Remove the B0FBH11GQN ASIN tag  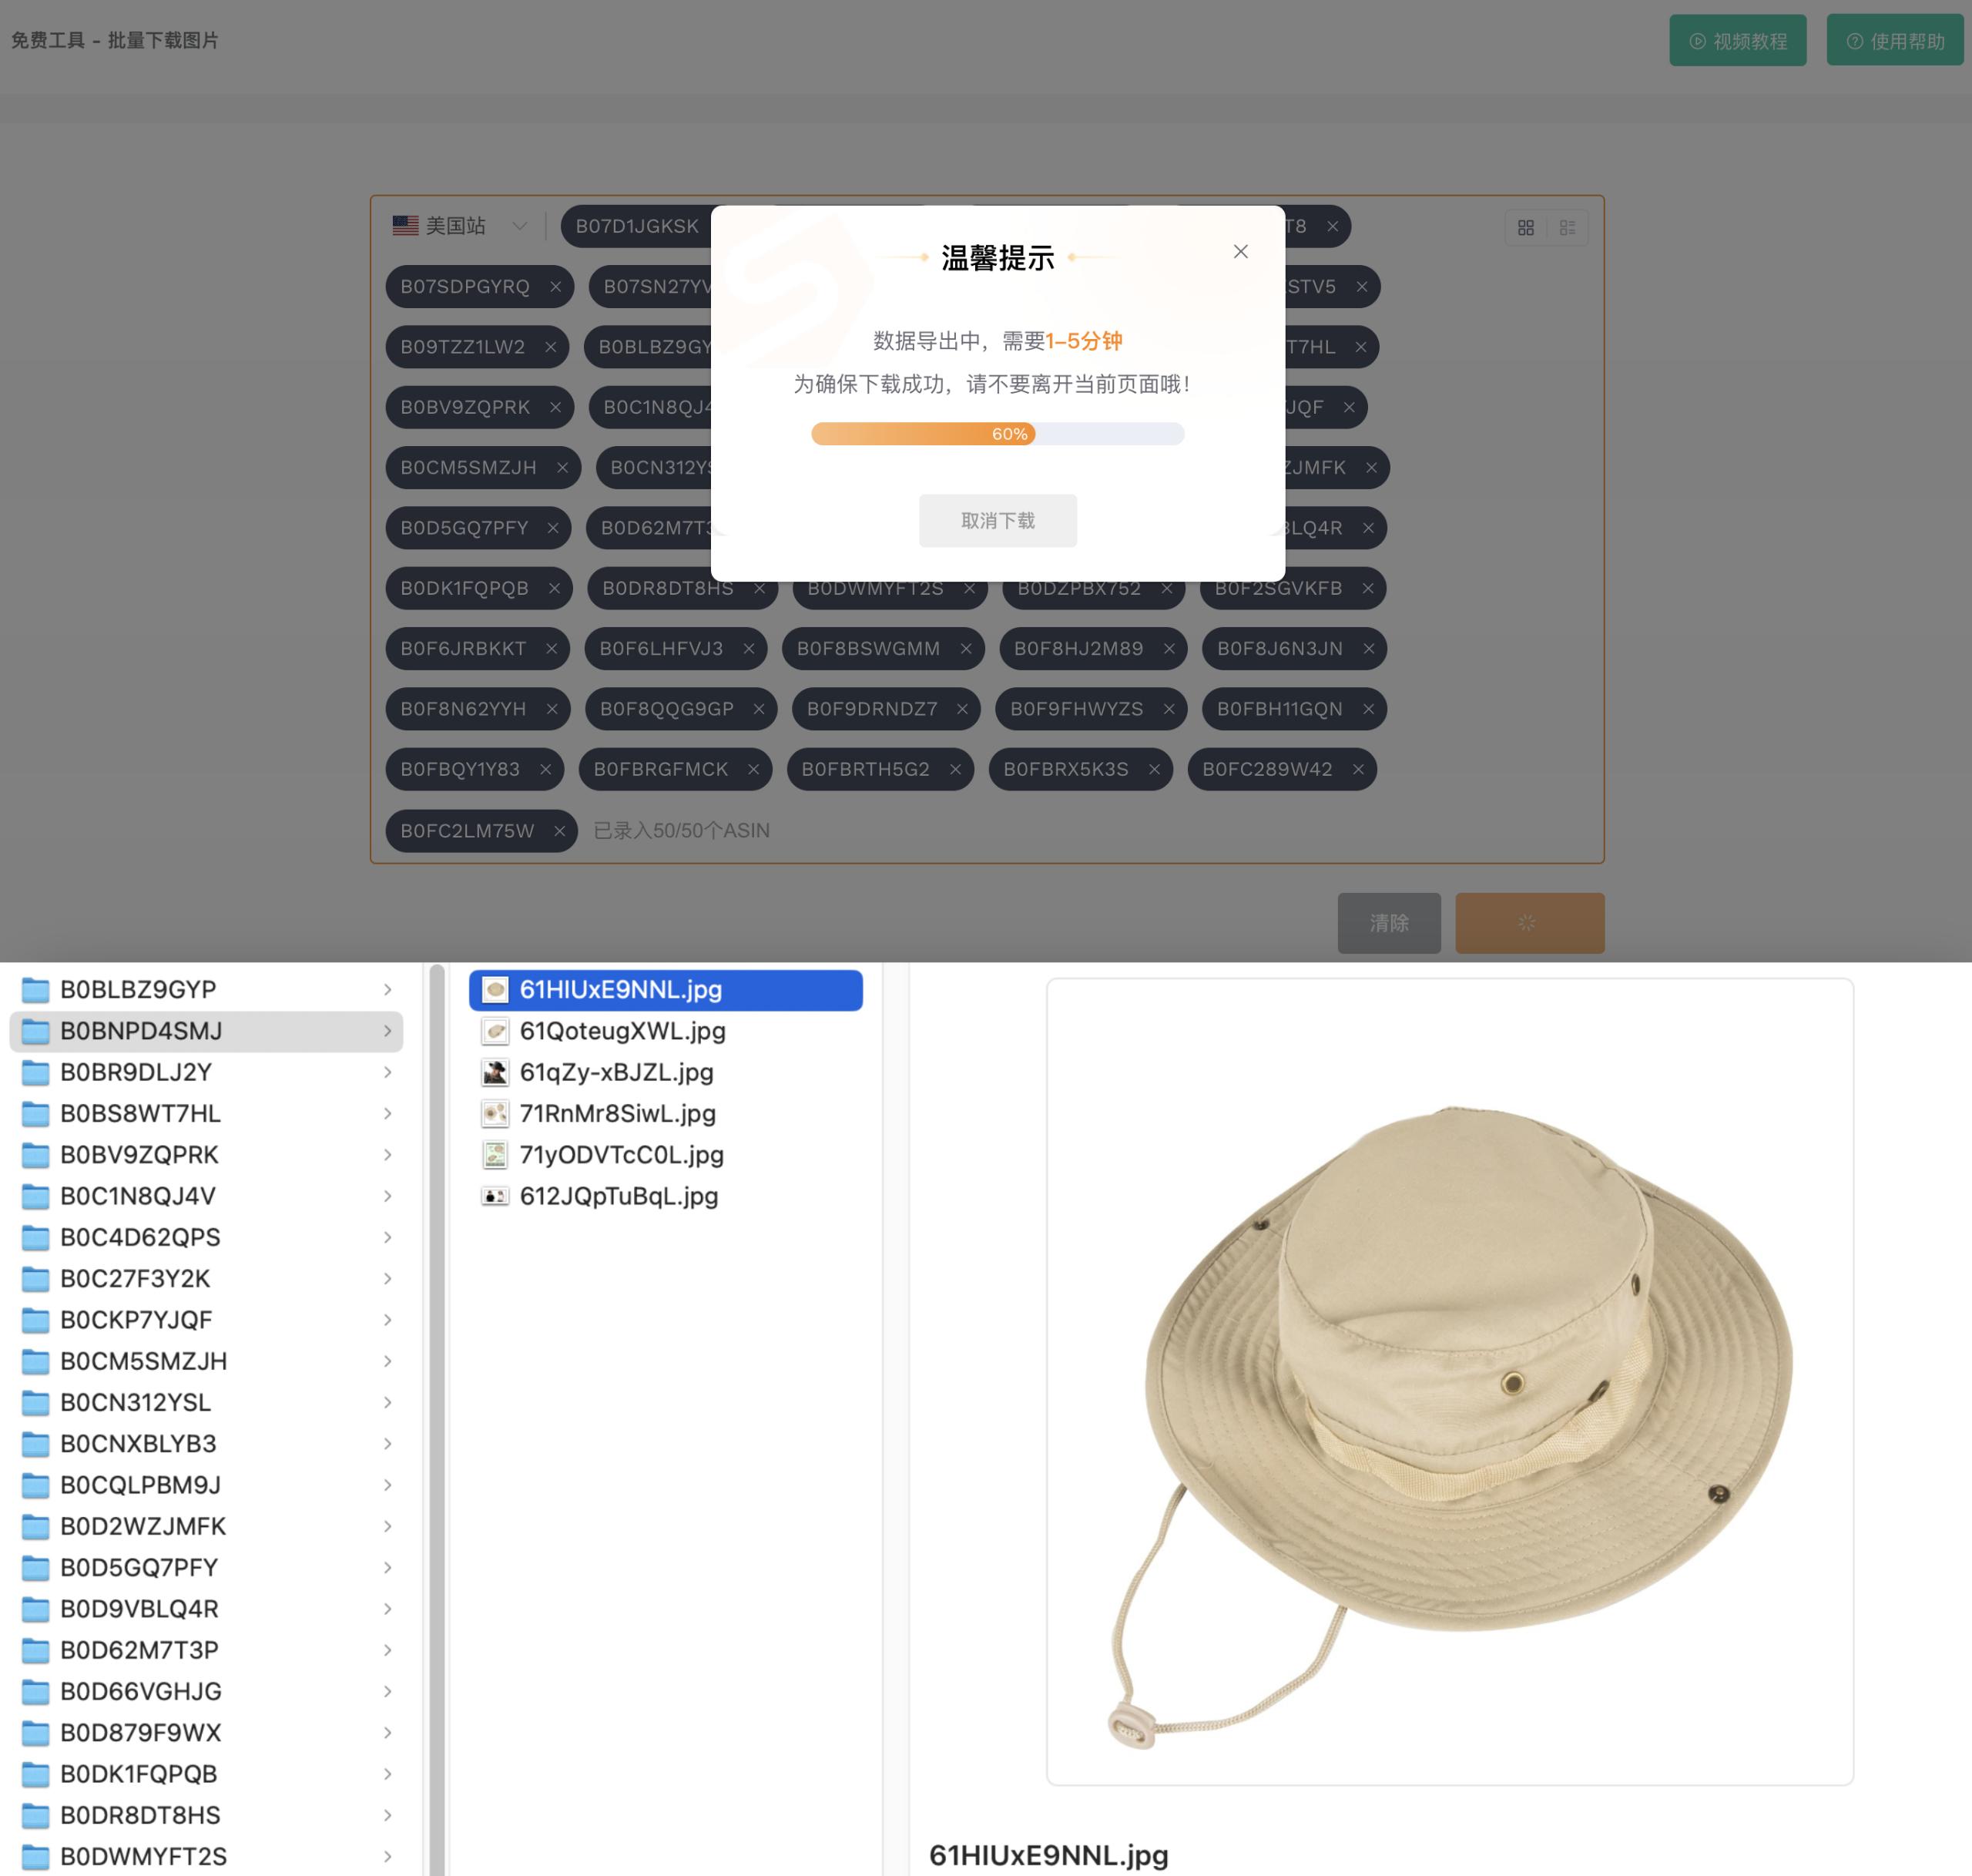coord(1368,709)
